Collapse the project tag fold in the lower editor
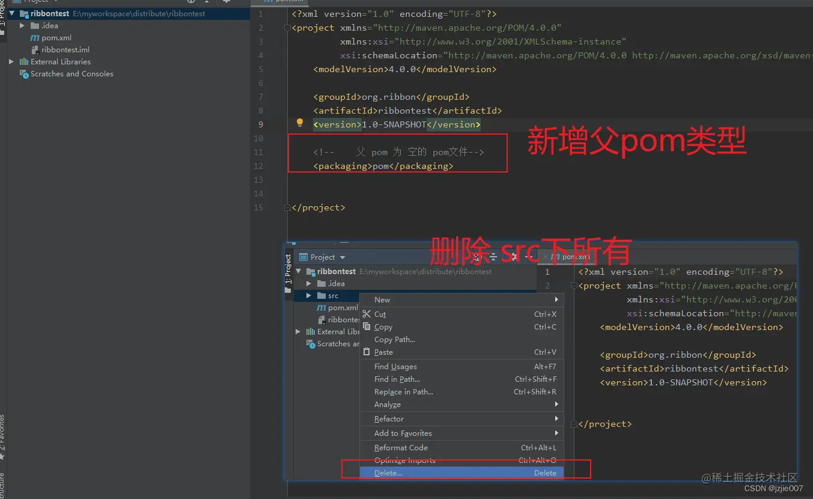Image resolution: width=813 pixels, height=499 pixels. tap(575, 286)
